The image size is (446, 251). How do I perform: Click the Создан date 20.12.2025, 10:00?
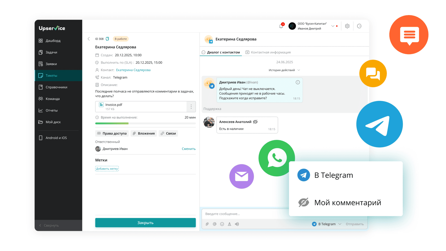pyautogui.click(x=128, y=55)
